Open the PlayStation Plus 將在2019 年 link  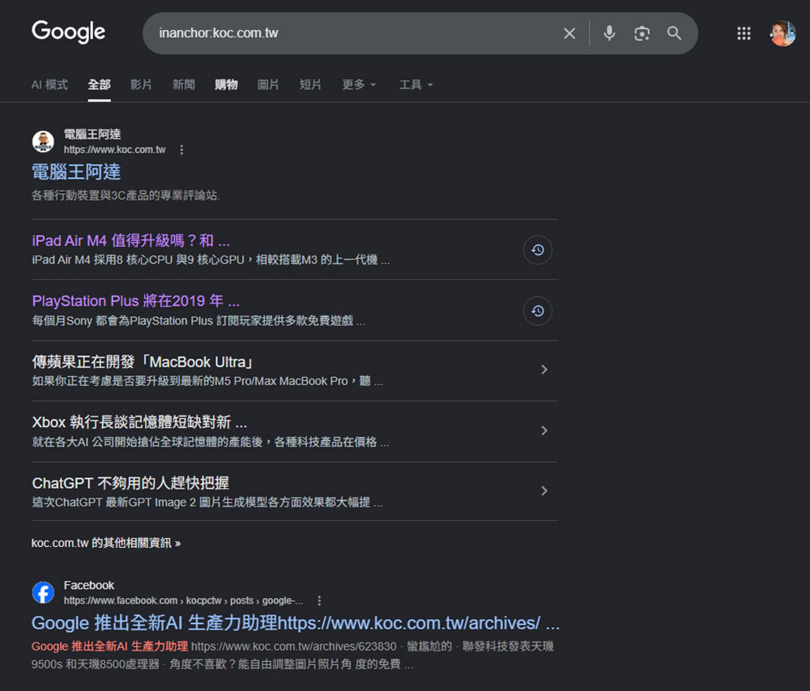point(136,301)
